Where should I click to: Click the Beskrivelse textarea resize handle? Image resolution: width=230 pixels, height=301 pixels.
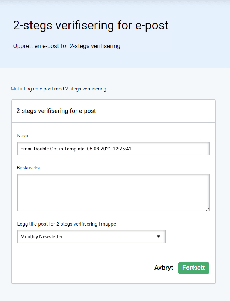coord(207,209)
